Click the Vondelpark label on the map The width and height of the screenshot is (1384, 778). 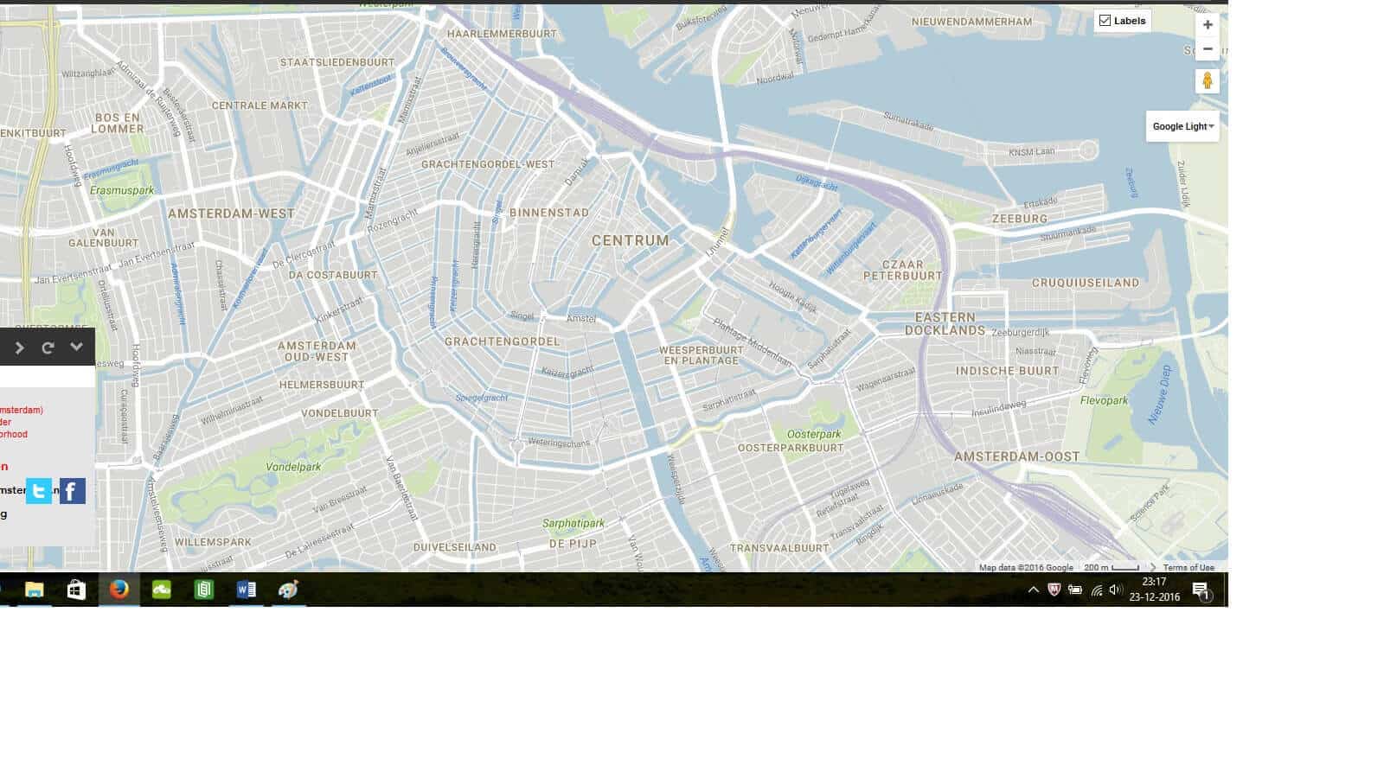pos(293,467)
